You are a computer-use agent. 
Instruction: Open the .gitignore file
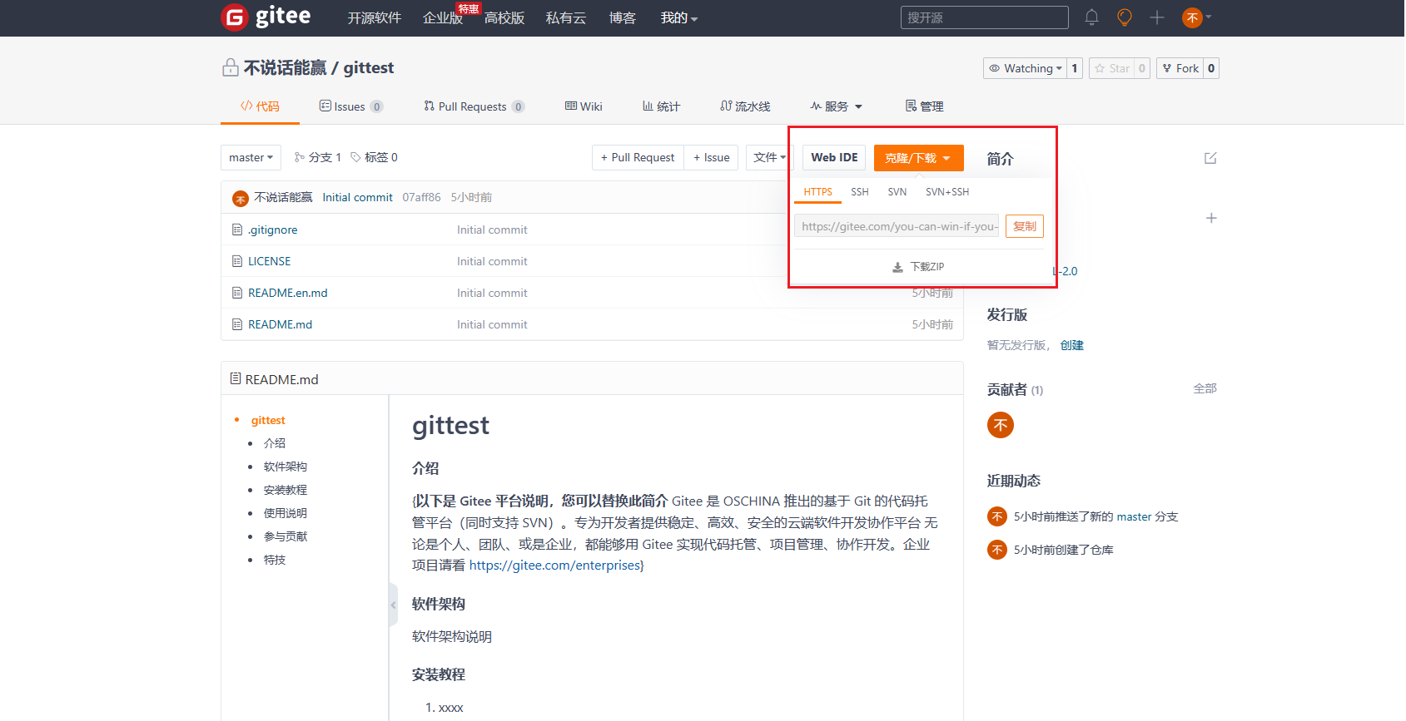tap(272, 230)
